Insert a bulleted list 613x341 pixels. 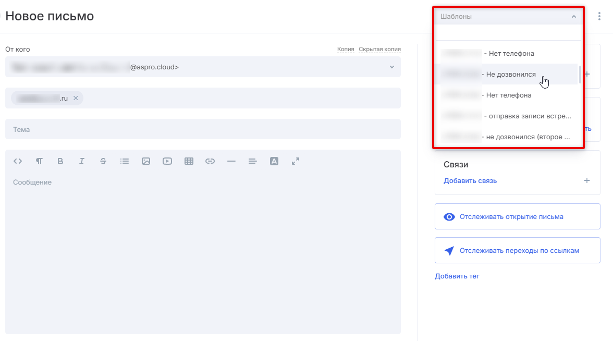coord(125,161)
